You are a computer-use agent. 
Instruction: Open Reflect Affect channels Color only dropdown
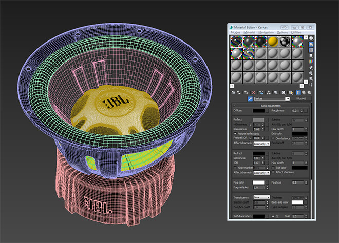pos(261,144)
